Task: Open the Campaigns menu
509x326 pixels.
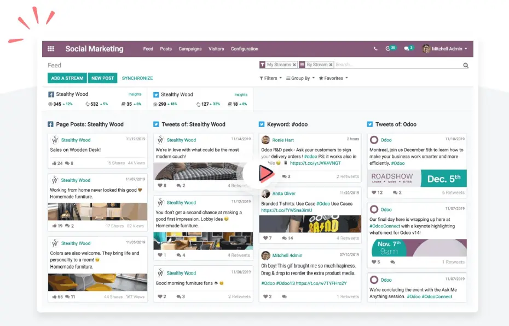Action: tap(190, 49)
